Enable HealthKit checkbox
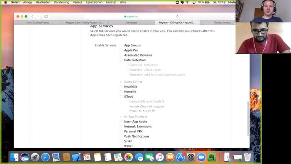The image size is (291, 164). pos(121,87)
